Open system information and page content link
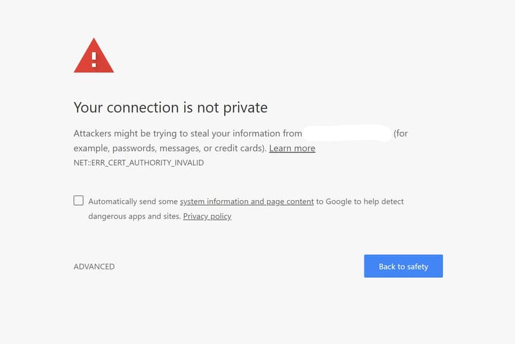 [247, 201]
